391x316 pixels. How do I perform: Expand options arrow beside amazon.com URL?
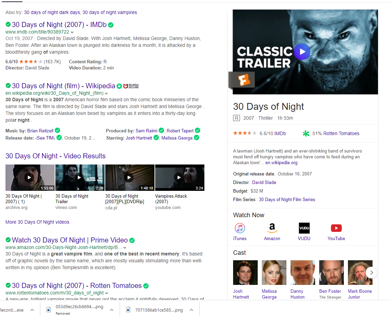(125, 248)
